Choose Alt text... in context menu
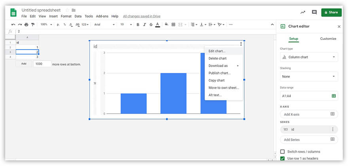Viewport: 348px width, 166px height. point(223,95)
